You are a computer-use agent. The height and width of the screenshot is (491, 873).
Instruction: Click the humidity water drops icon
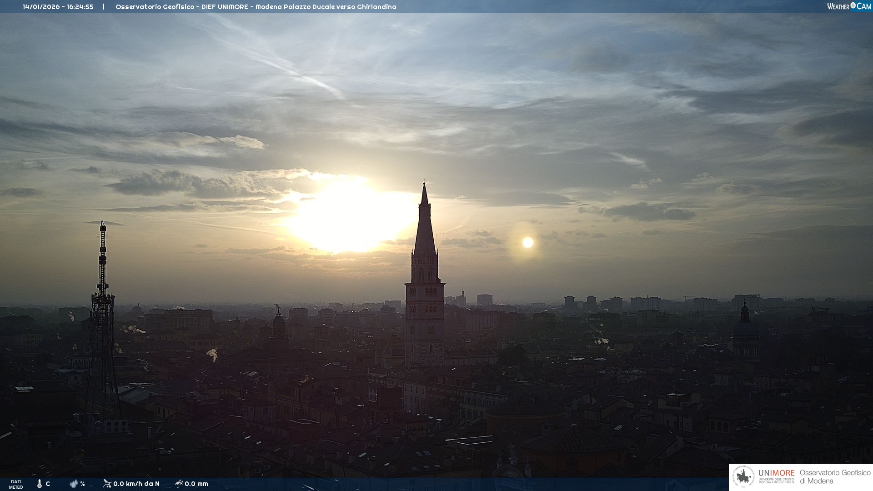74,484
